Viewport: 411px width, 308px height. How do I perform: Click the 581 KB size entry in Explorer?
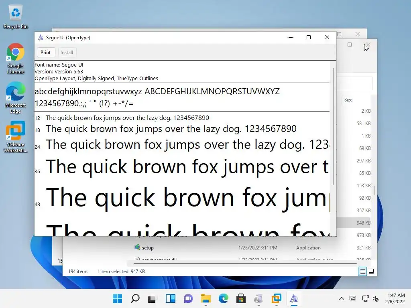point(364,124)
